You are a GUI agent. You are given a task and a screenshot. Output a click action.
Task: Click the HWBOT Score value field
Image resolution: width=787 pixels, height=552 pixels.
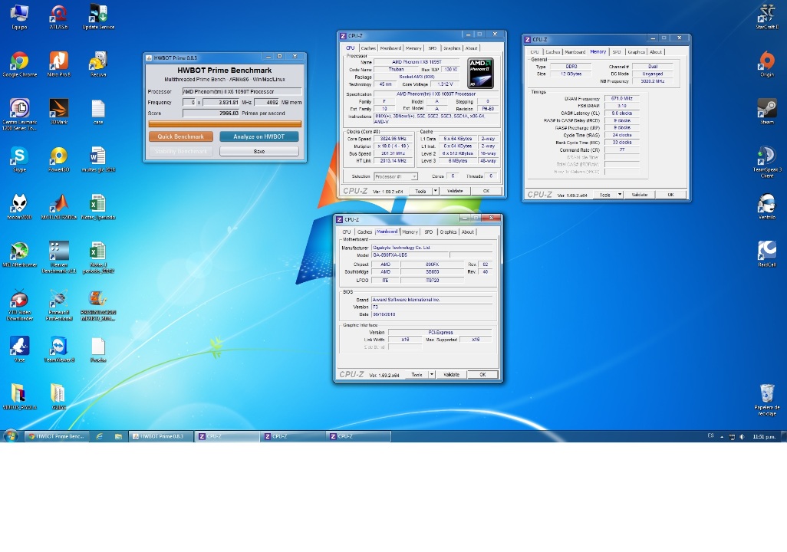[x=211, y=113]
